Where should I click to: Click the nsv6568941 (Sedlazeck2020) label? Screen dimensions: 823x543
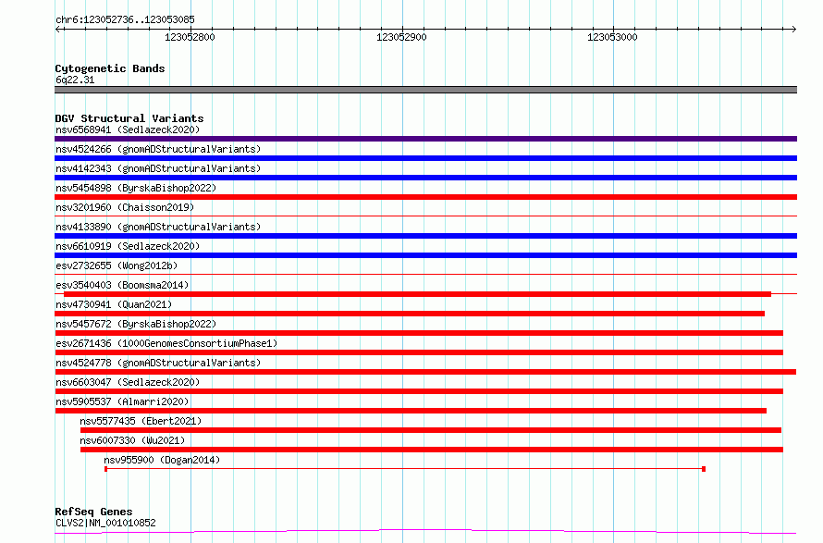(x=128, y=130)
